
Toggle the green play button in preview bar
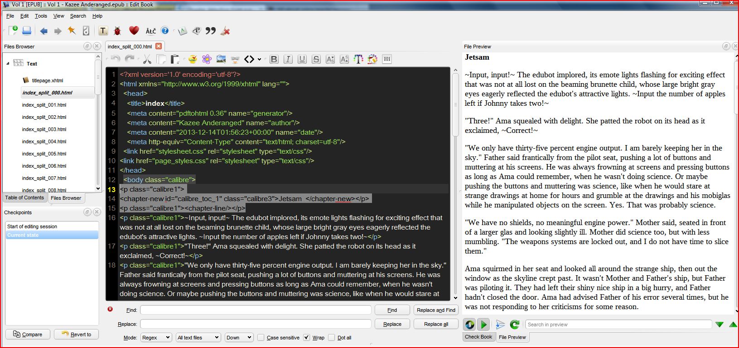point(484,324)
